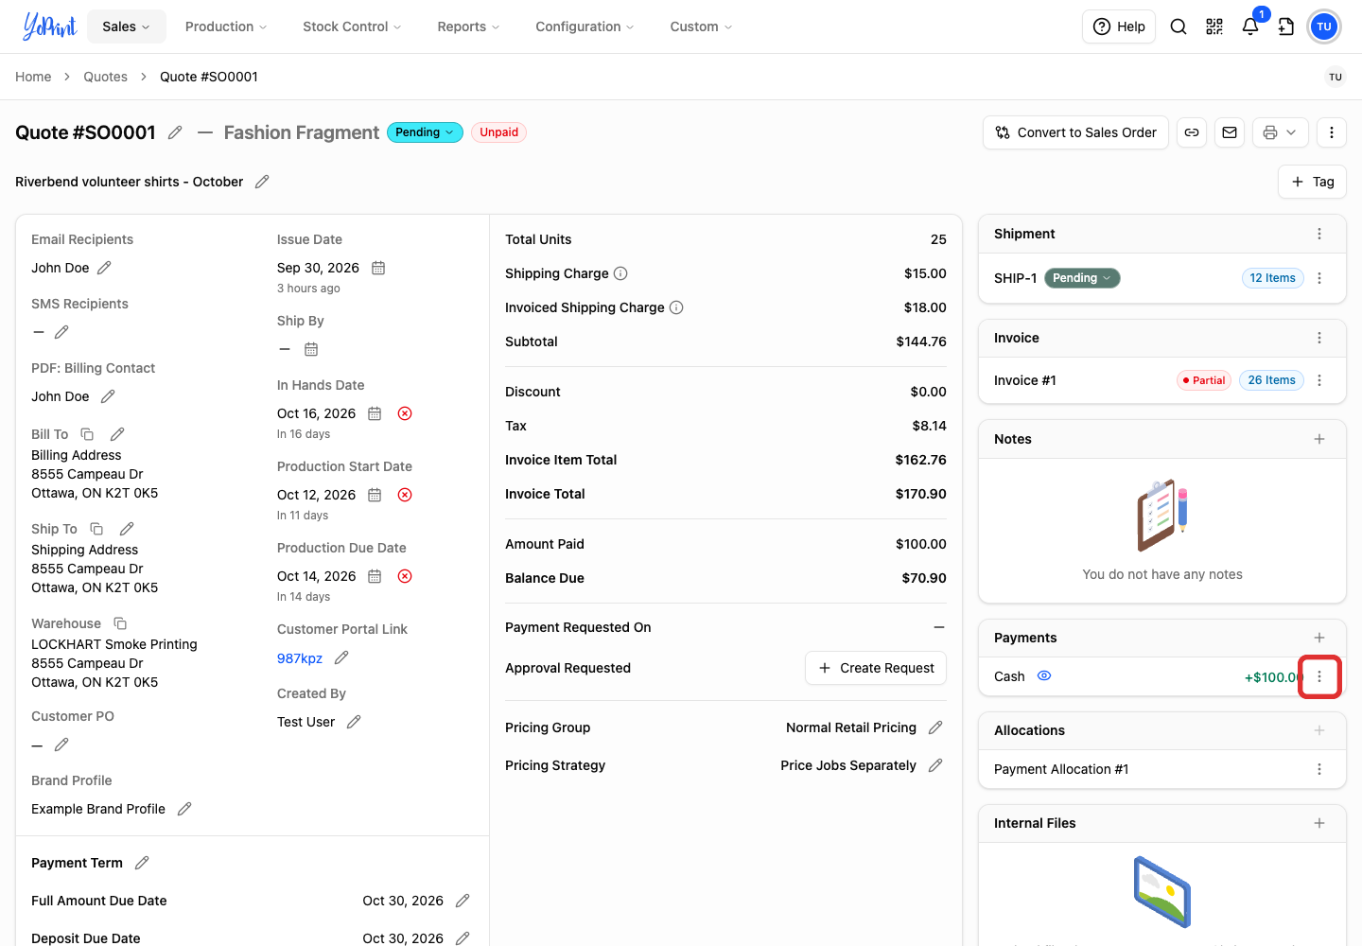Click Convert to Sales Order button

point(1076,132)
